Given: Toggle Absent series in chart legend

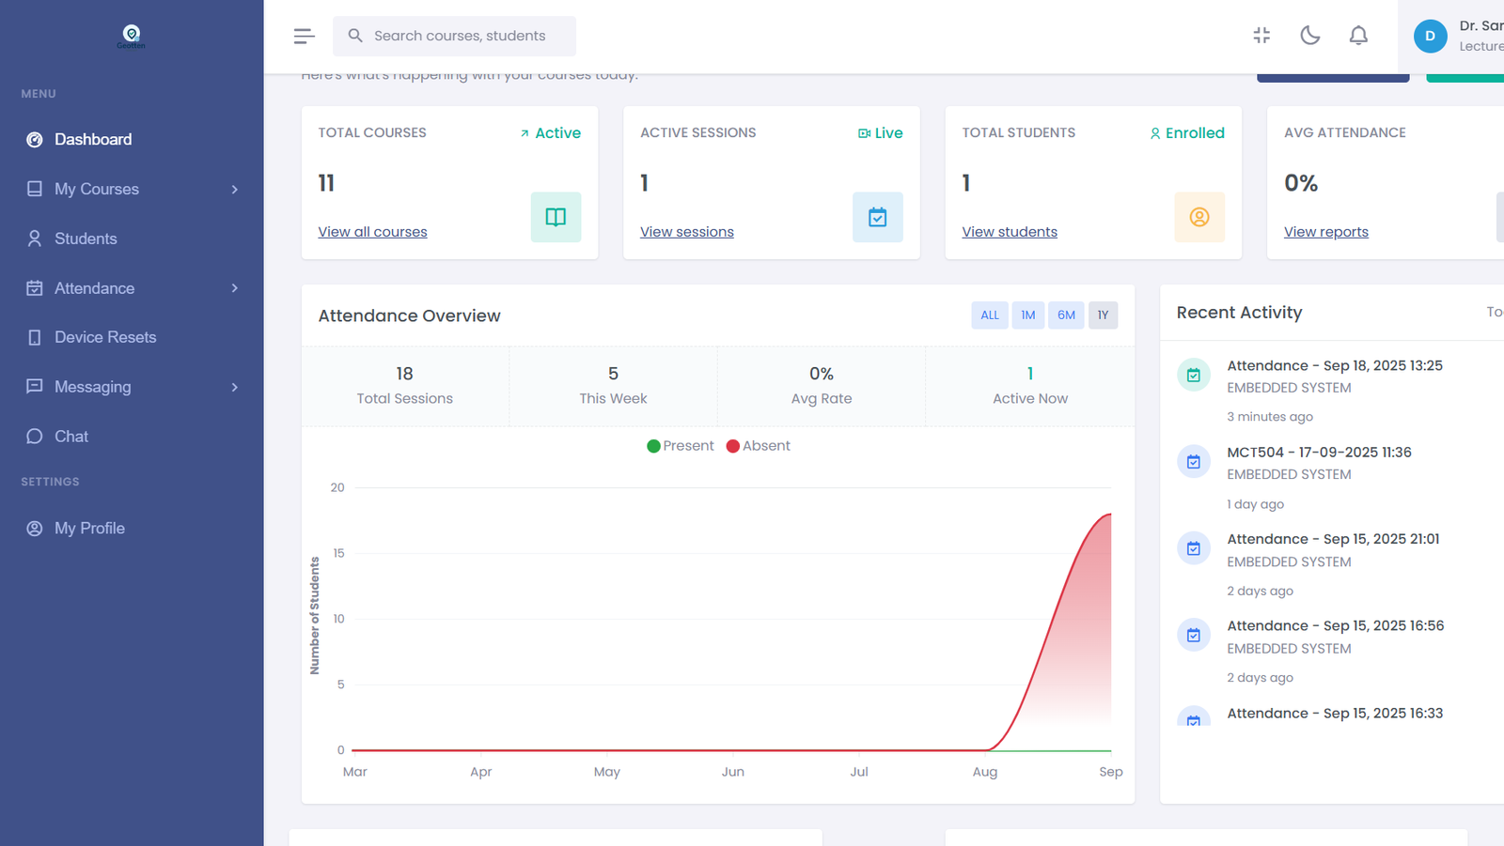Looking at the screenshot, I should [758, 446].
